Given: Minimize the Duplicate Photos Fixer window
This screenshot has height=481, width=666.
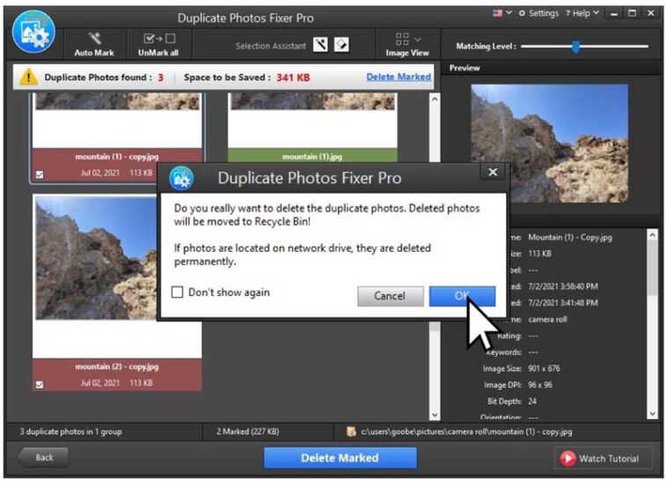Looking at the screenshot, I should click(614, 13).
